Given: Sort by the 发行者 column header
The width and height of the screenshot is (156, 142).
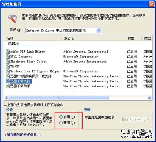Looking at the screenshot, I should (69, 38).
